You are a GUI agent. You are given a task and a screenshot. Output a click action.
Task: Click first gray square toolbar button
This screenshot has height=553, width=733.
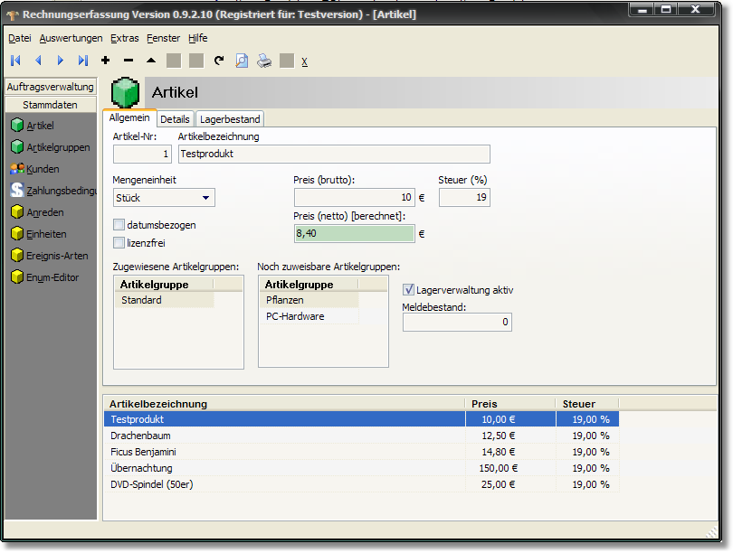(x=174, y=61)
